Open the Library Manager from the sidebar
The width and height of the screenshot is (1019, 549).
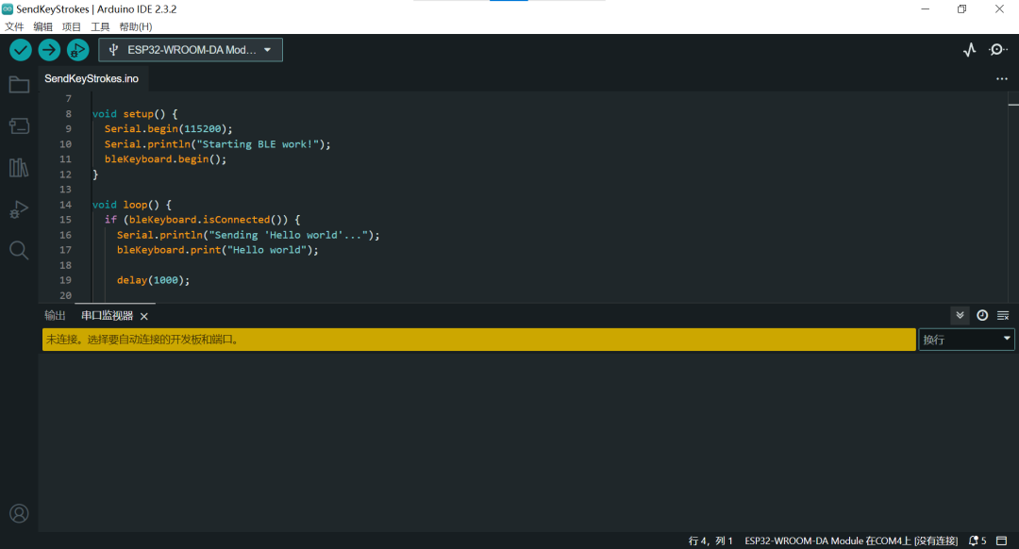[x=19, y=167]
